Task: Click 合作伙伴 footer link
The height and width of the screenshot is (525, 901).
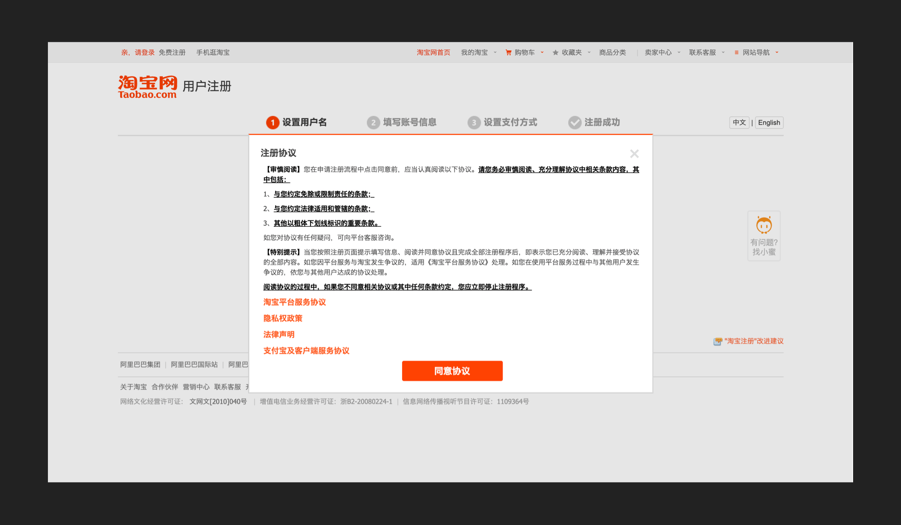Action: (x=165, y=387)
